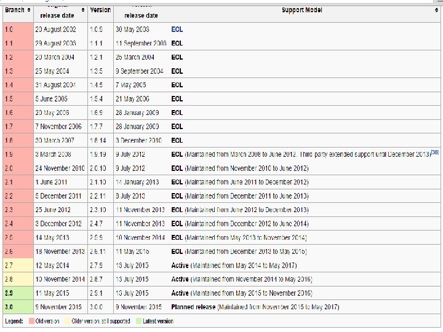This screenshot has height=332, width=443.
Task: Click 30 May 2003 release date
Action: [x=132, y=30]
